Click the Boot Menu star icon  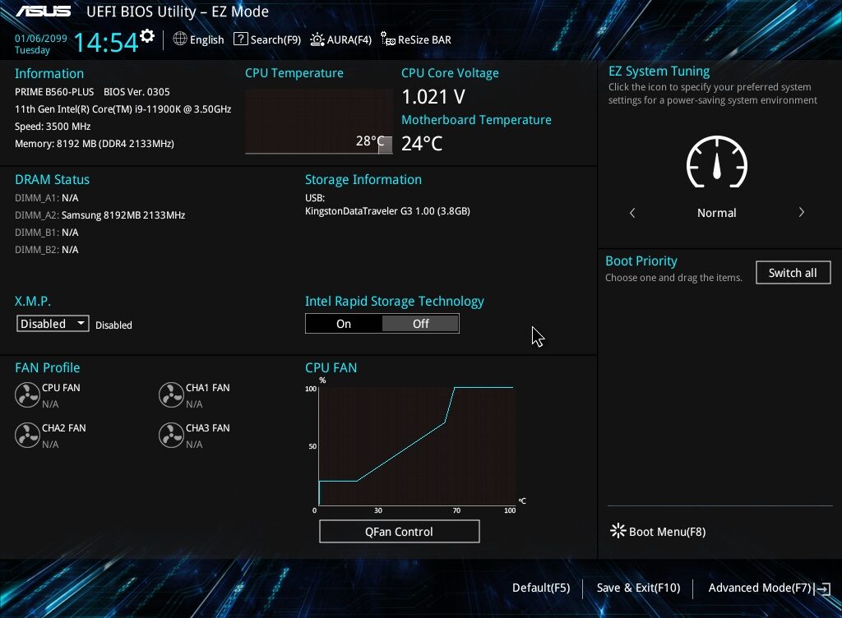pyautogui.click(x=618, y=531)
